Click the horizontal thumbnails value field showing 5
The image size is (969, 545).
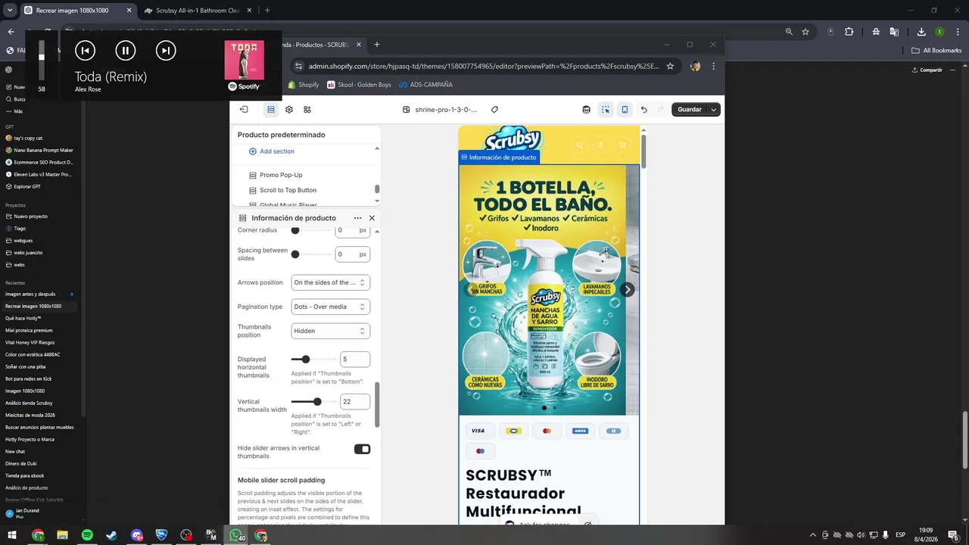pos(355,360)
